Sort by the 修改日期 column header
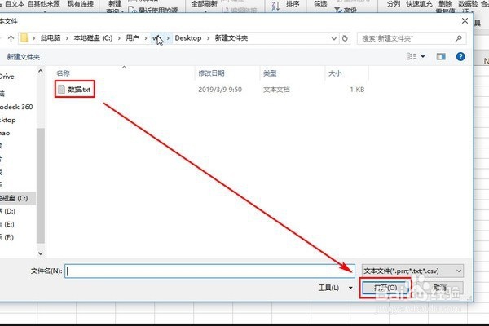Viewport: 489px width, 326px height. click(x=211, y=73)
